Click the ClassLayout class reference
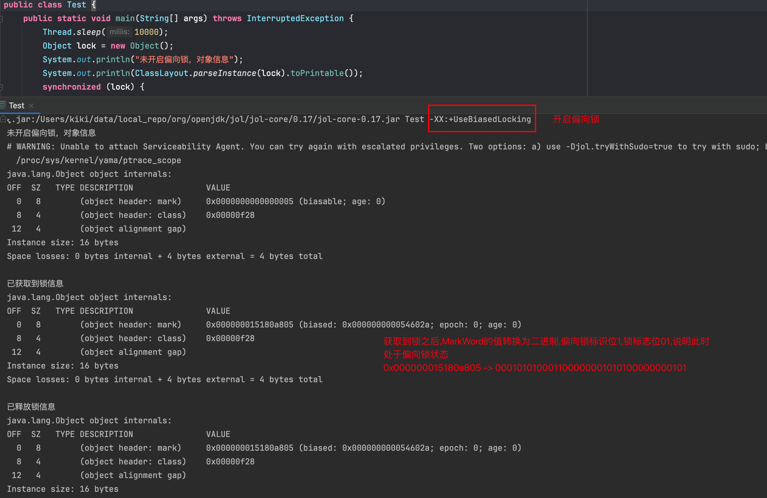Image resolution: width=767 pixels, height=498 pixels. tap(161, 73)
